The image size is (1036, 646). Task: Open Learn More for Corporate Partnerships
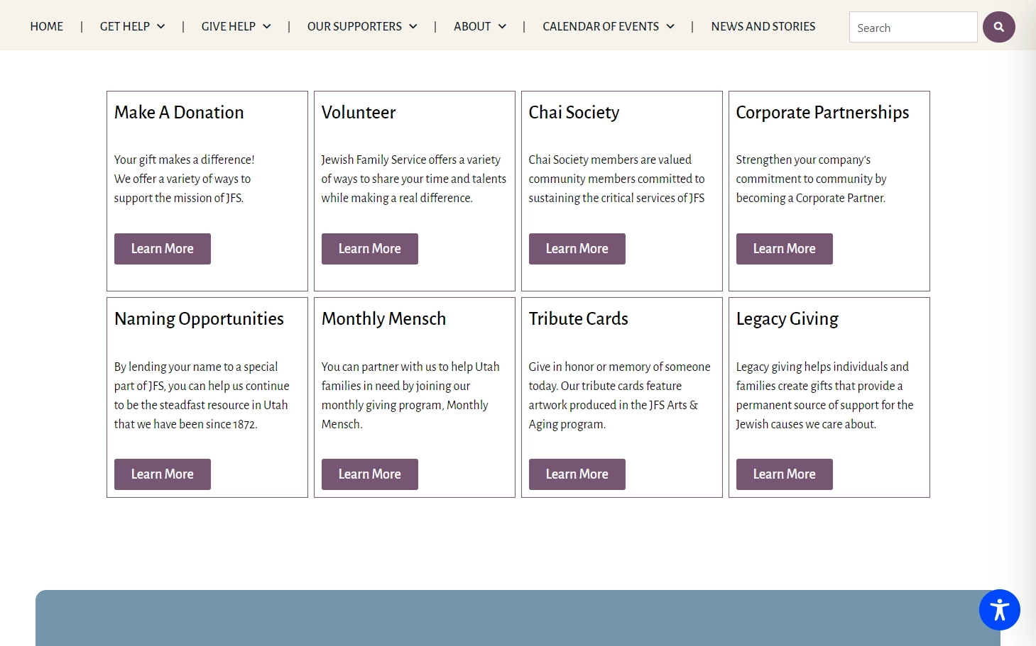(x=785, y=249)
